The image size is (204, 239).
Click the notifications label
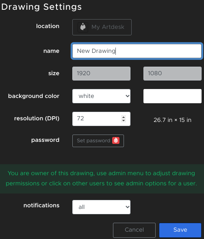[x=41, y=205]
